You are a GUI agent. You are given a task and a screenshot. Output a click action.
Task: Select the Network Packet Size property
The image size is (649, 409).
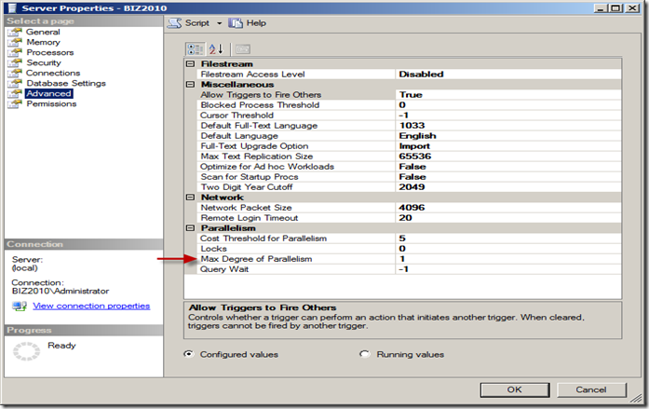point(246,208)
